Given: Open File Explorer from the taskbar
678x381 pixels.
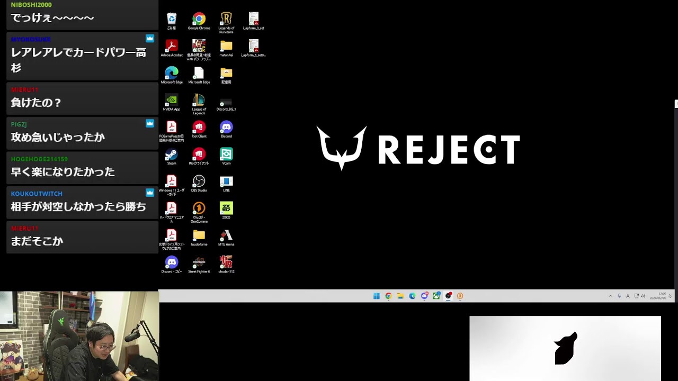Looking at the screenshot, I should (x=400, y=296).
